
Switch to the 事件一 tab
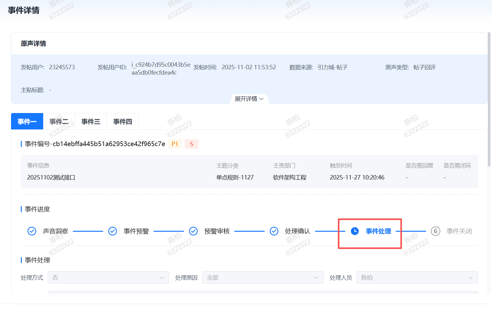[x=27, y=122]
